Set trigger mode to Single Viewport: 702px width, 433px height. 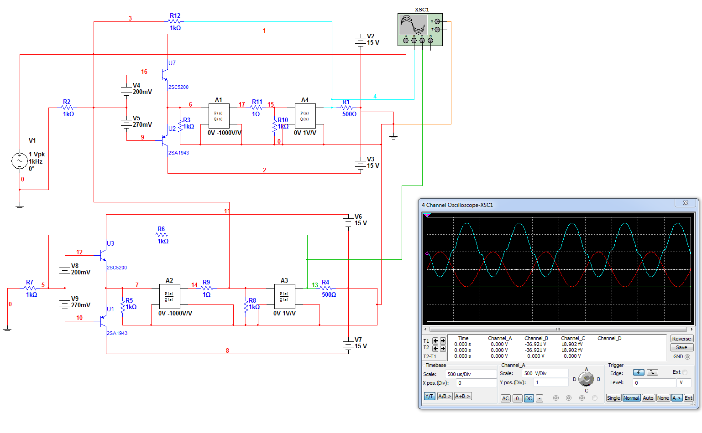pyautogui.click(x=613, y=398)
